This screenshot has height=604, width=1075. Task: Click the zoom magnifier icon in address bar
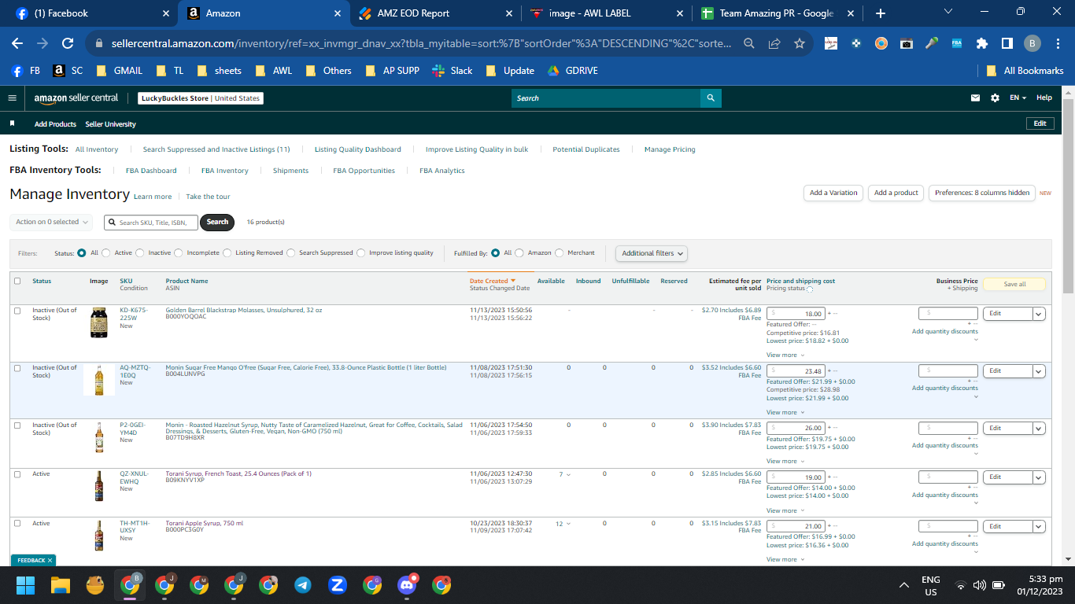point(749,43)
